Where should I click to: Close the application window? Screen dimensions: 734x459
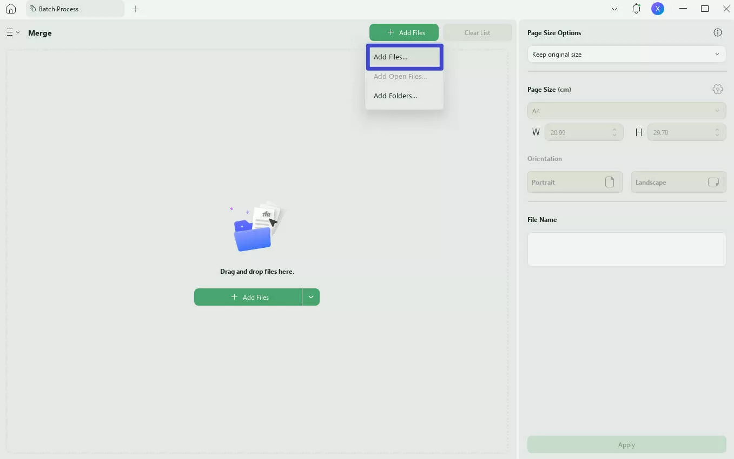click(726, 9)
